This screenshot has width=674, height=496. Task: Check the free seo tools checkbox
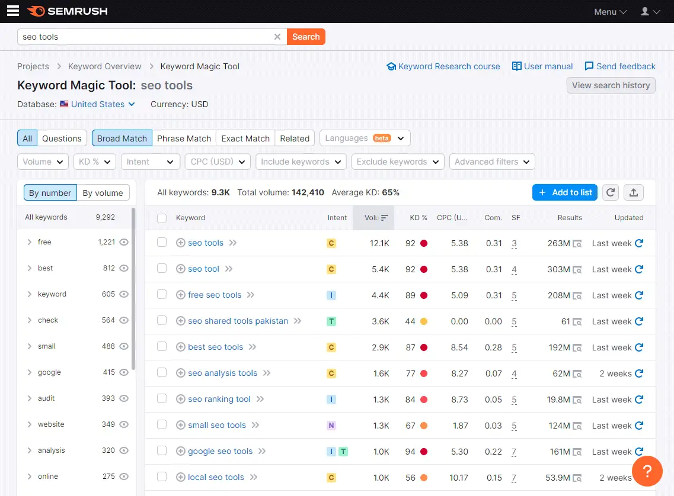162,294
